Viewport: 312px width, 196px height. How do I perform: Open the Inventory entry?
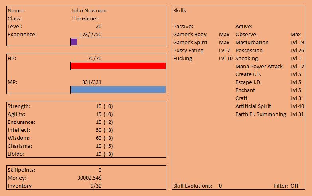click(20, 186)
